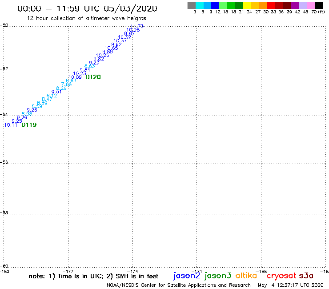
Task: Select the 9.01 wave height reading
Action: click(x=56, y=92)
